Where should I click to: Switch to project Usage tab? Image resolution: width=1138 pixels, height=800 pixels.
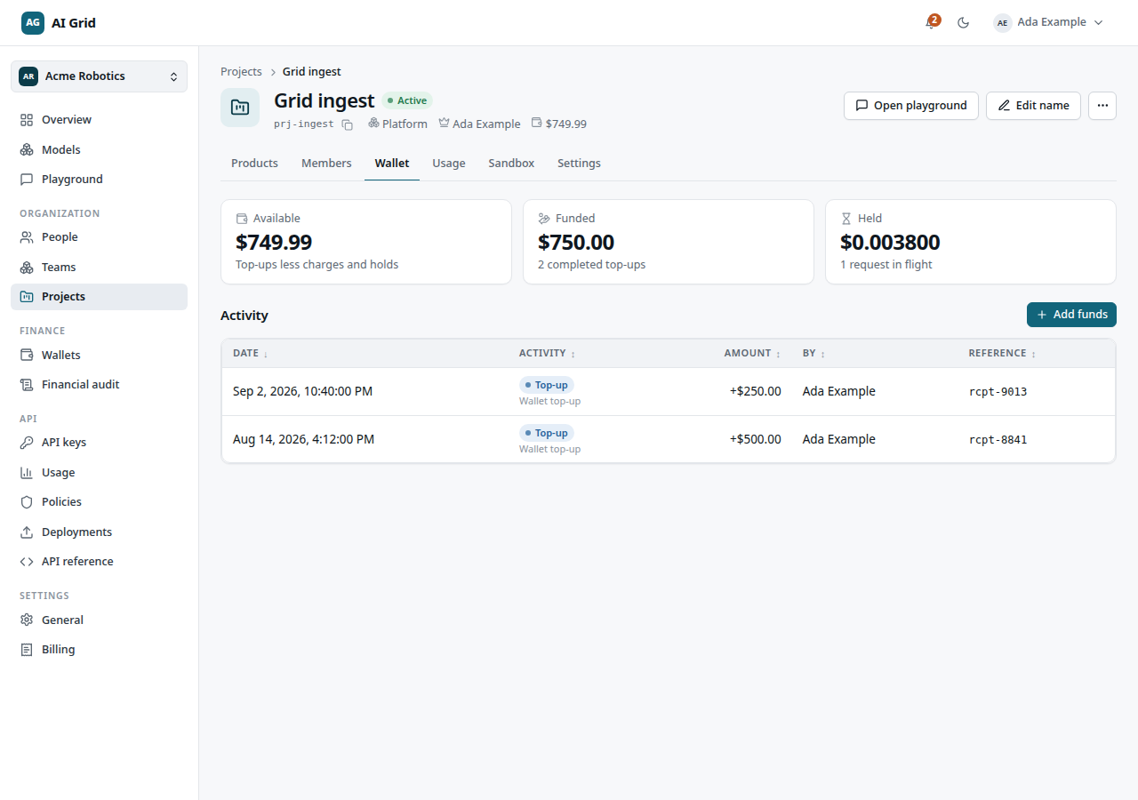[x=449, y=164]
